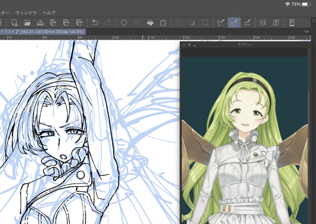This screenshot has width=316, height=224.
Task: Click the save tray icon
Action: coord(40,23)
